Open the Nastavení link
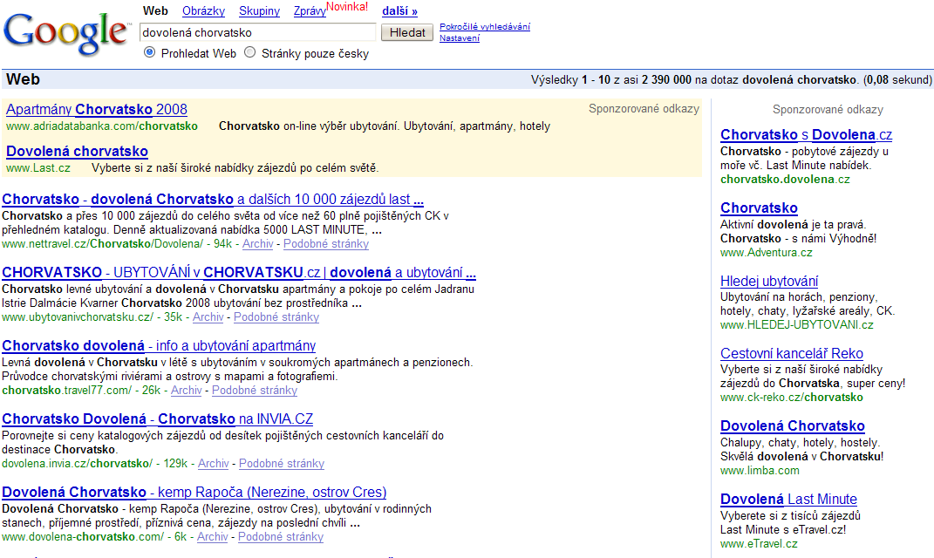This screenshot has height=558, width=934. [460, 38]
